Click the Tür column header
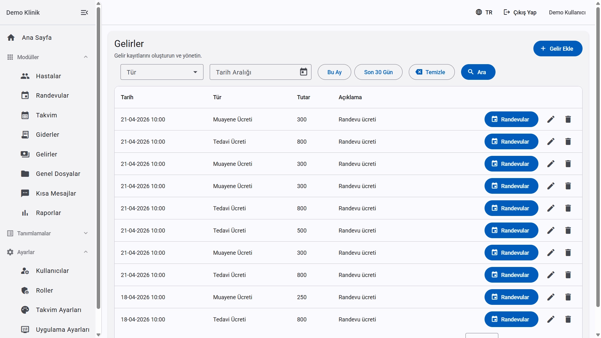Viewport: 601px width, 338px height. coord(217,97)
